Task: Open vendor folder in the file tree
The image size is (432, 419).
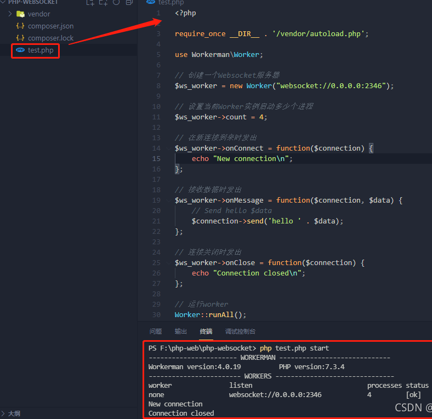Action: (x=39, y=14)
